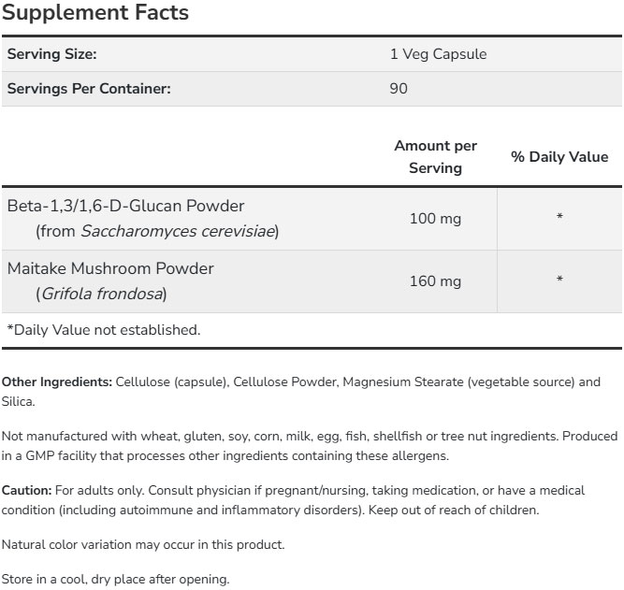
Task: Click the Saccharomyces cerevisiae source text
Action: (x=178, y=231)
